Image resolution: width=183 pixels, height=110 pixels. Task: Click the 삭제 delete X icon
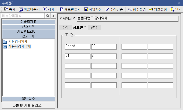click(x=45, y=9)
